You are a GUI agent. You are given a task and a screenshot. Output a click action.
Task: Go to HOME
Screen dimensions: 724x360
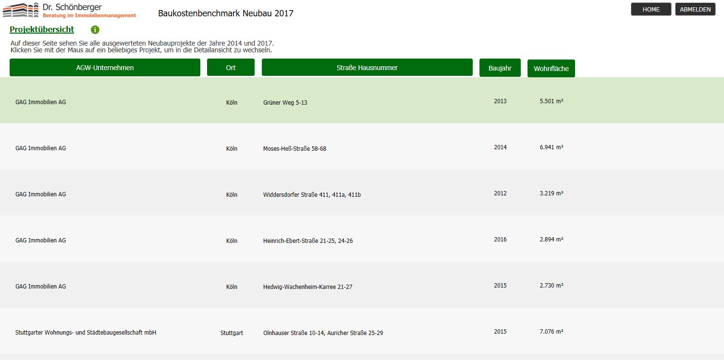(x=651, y=10)
